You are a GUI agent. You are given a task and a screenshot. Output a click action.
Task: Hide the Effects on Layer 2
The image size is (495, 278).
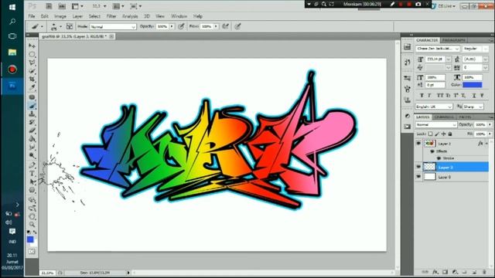pos(432,151)
